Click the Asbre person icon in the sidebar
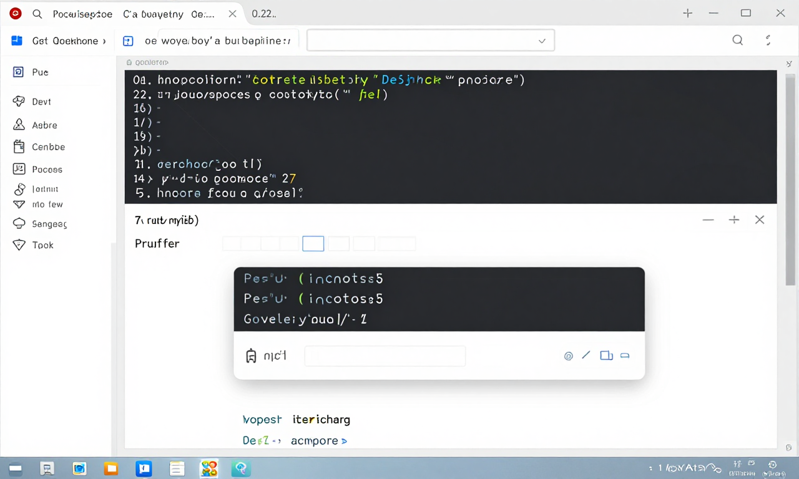The image size is (799, 479). [19, 125]
